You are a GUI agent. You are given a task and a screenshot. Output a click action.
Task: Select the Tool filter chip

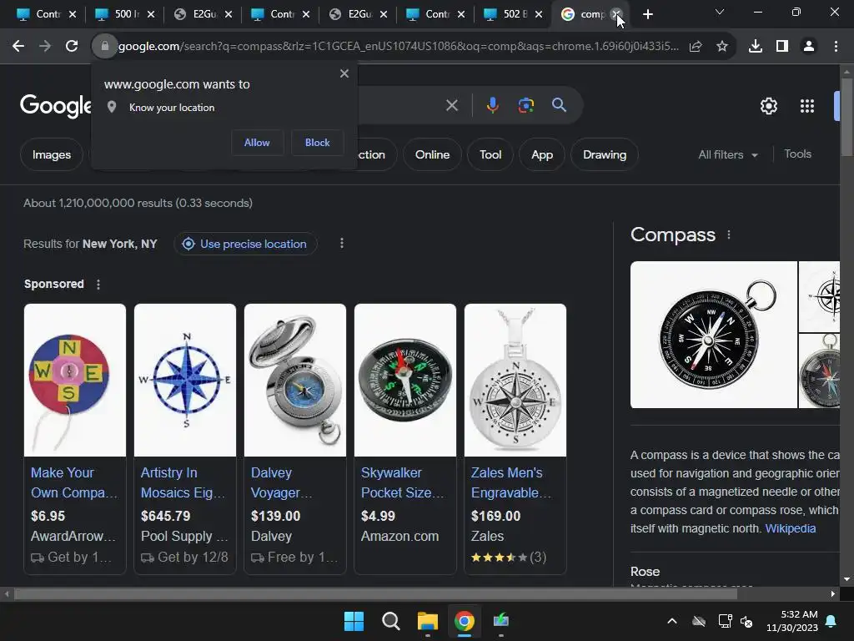(490, 154)
